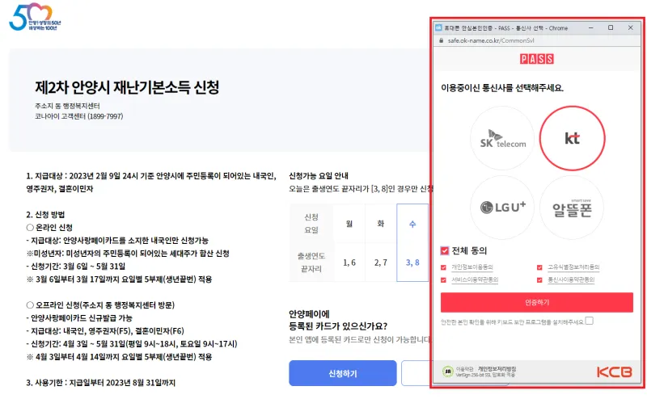
Task: Click the 이용중이신 통신사를 선택해주세요 prompt
Action: (502, 88)
